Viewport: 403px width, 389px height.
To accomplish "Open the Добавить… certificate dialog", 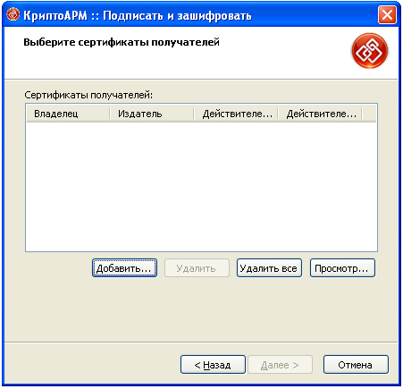I will point(124,268).
